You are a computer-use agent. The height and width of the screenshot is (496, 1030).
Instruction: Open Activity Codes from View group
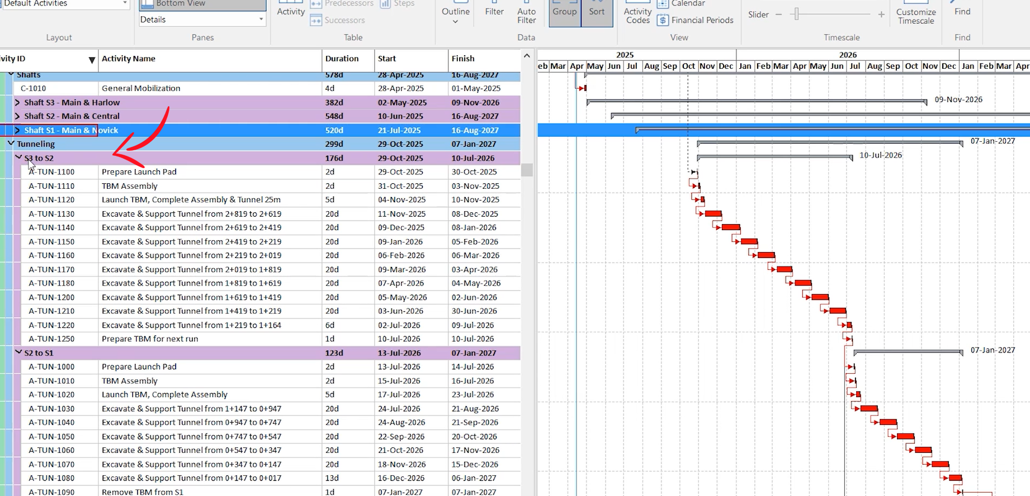tap(637, 15)
